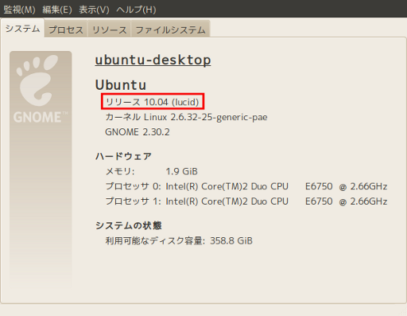Click the GNOME 2.30.2 version text
This screenshot has height=316, width=407.
click(138, 132)
